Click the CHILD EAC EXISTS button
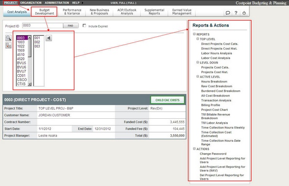The image size is (289, 186). 168,100
